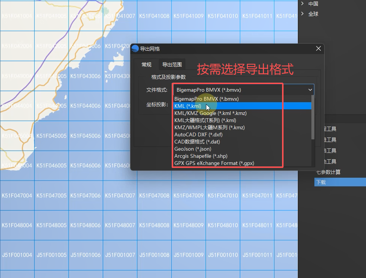Select KML/KMZ Google (*.kml *.kmz) format
The height and width of the screenshot is (278, 366).
242,113
